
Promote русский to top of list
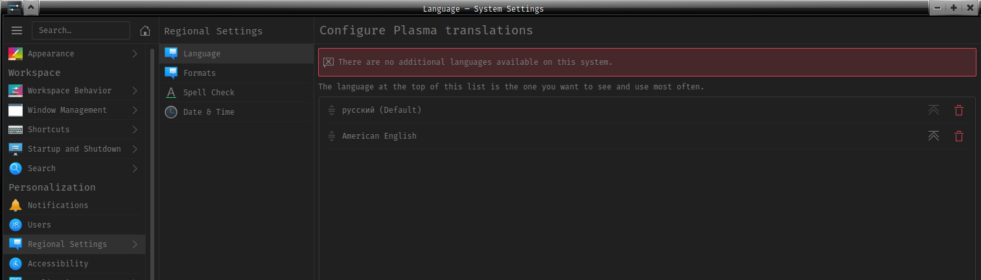coord(933,110)
